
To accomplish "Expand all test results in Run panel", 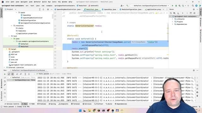I will tap(25, 74).
